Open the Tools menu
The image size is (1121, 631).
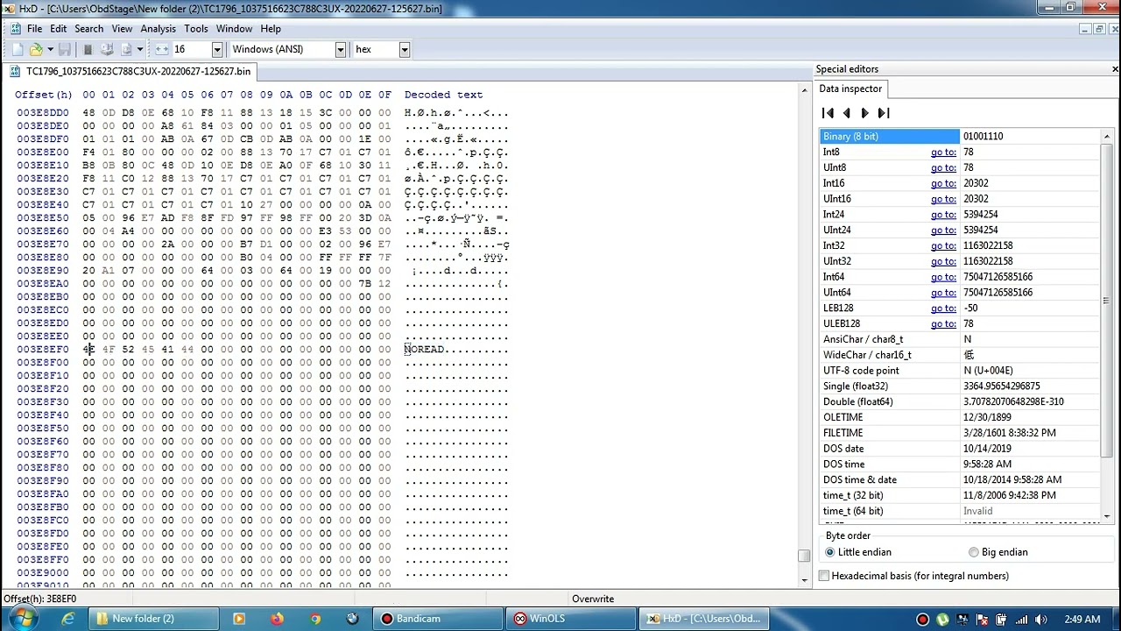pos(196,29)
